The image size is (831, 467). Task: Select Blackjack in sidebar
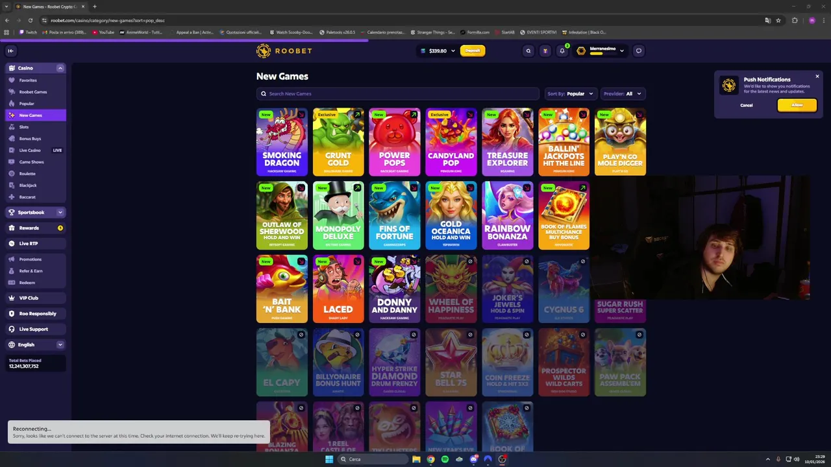click(x=36, y=186)
